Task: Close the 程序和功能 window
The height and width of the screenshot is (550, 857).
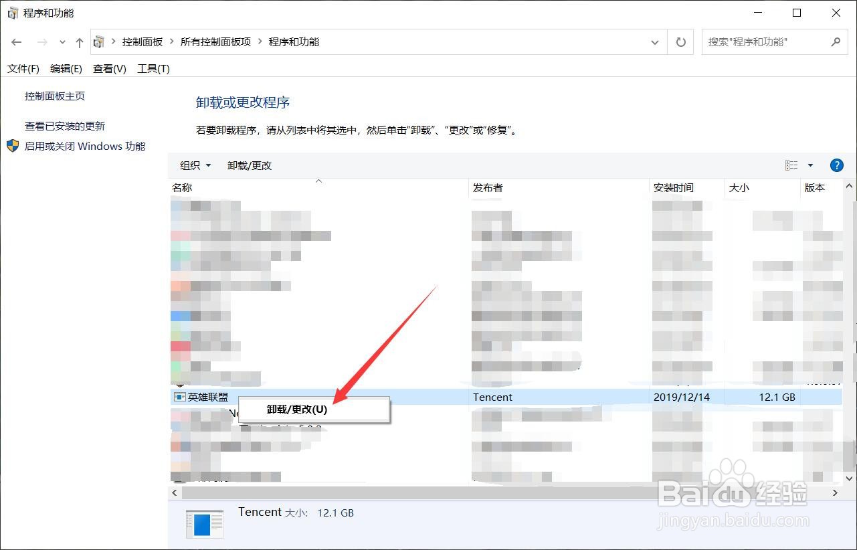Action: 836,13
